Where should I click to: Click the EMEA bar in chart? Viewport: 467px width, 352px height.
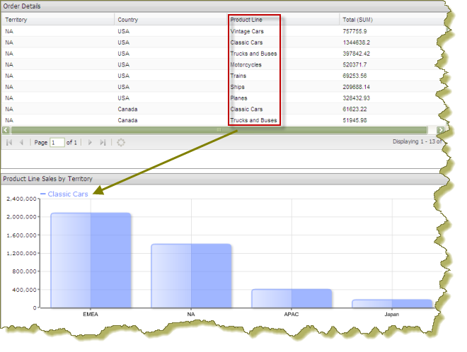pyautogui.click(x=91, y=260)
